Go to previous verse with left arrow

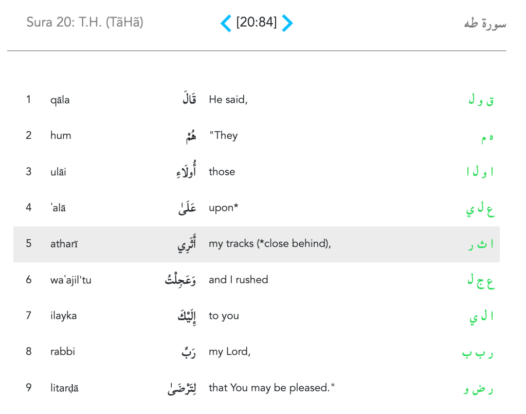tap(226, 23)
